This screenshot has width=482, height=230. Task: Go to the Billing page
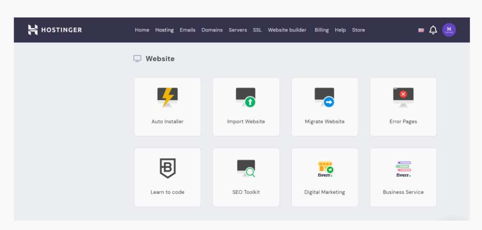point(321,30)
